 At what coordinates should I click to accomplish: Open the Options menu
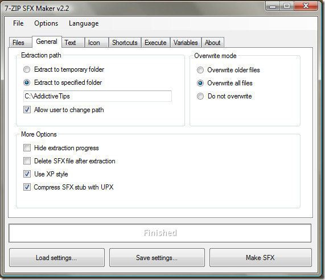(46, 23)
